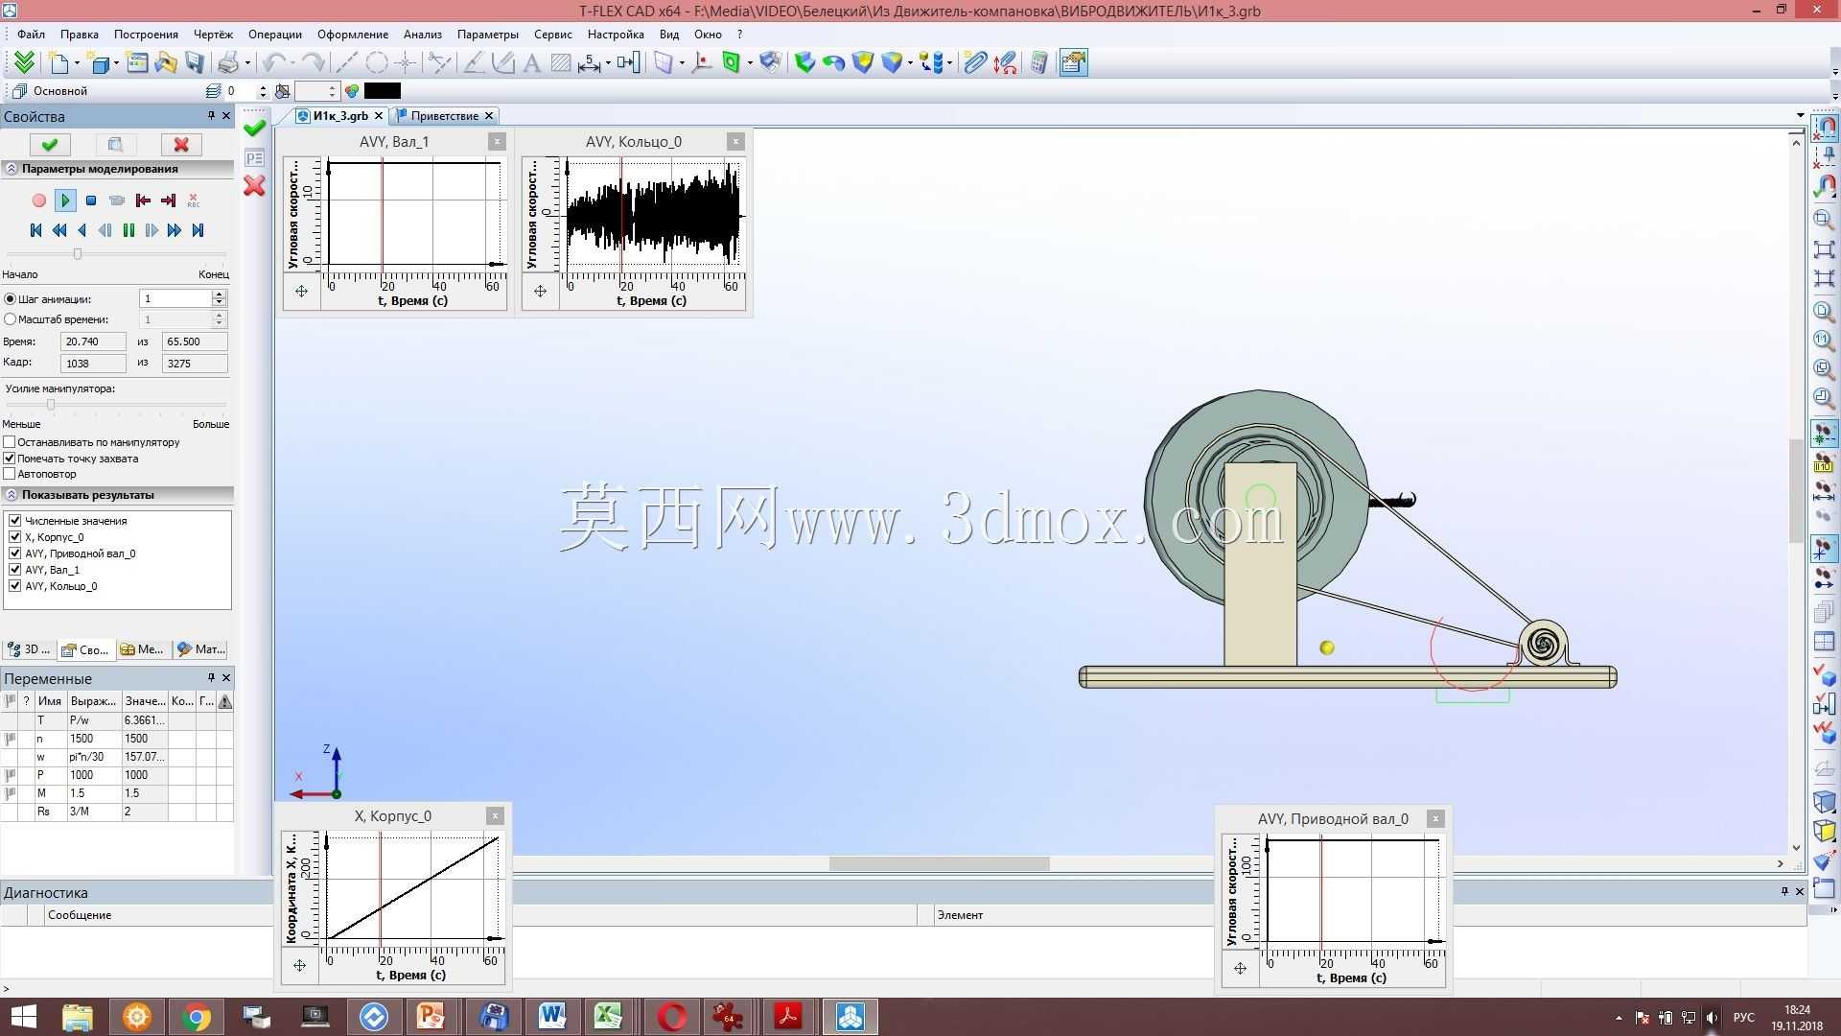The height and width of the screenshot is (1036, 1841).
Task: Save the document with the floppy disk icon
Action: (x=195, y=63)
